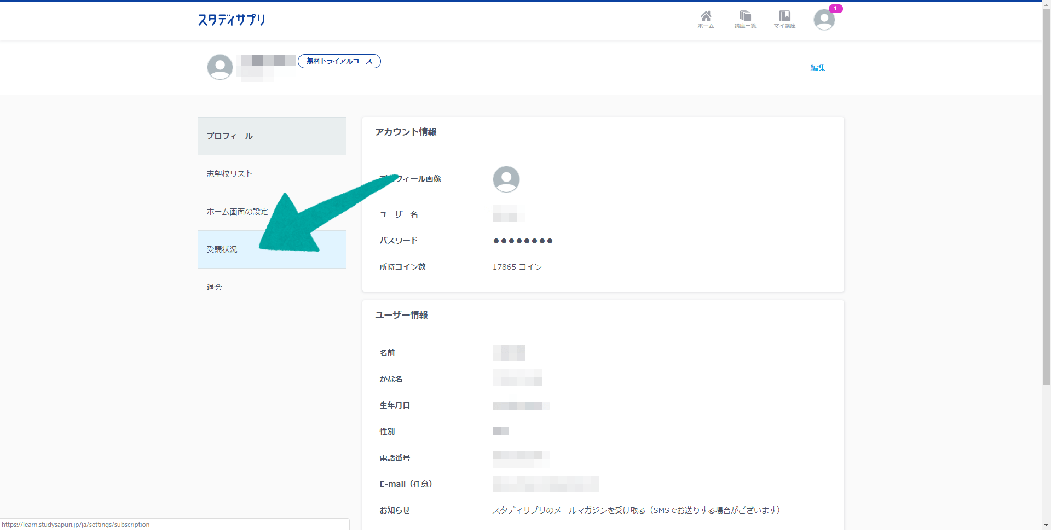Screen dimensions: 1051x530
Task: Click the 編集 link
Action: point(818,68)
